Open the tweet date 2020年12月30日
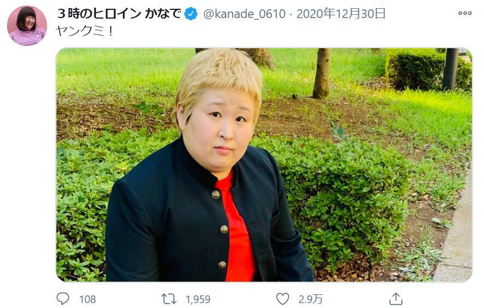 click(341, 14)
